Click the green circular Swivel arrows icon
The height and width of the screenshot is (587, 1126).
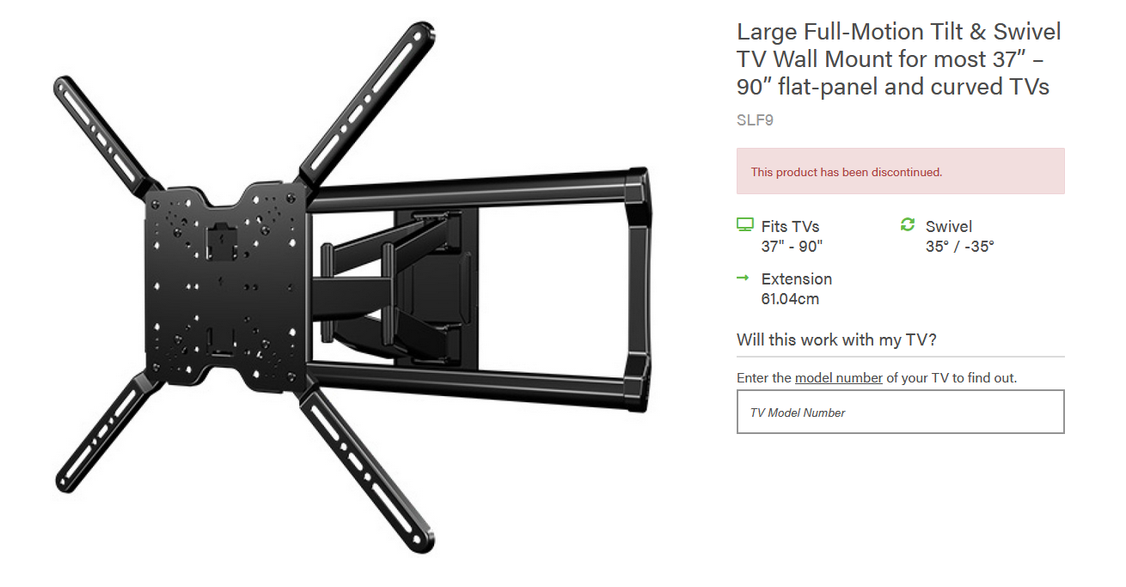[x=908, y=225]
